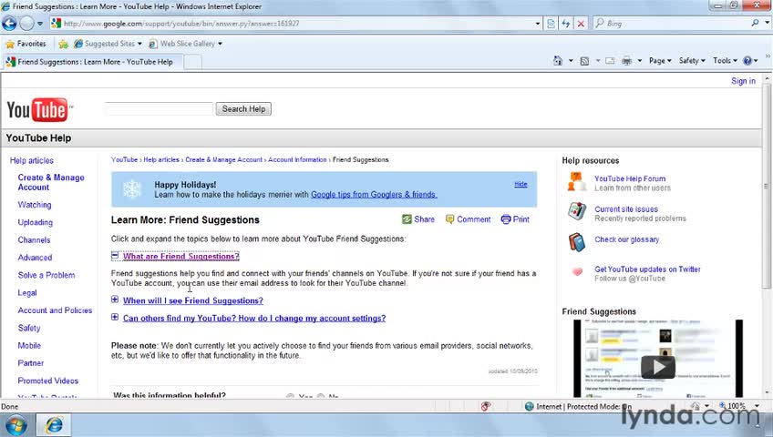Click the RSS Feeds icon
This screenshot has height=437, width=773.
pyautogui.click(x=584, y=61)
